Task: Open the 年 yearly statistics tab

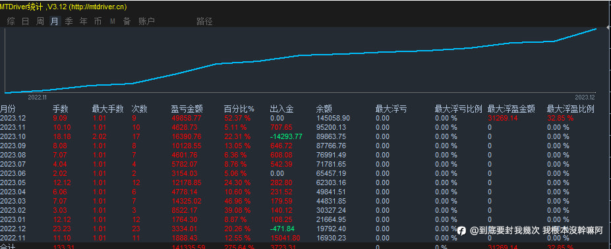Action: tap(84, 22)
